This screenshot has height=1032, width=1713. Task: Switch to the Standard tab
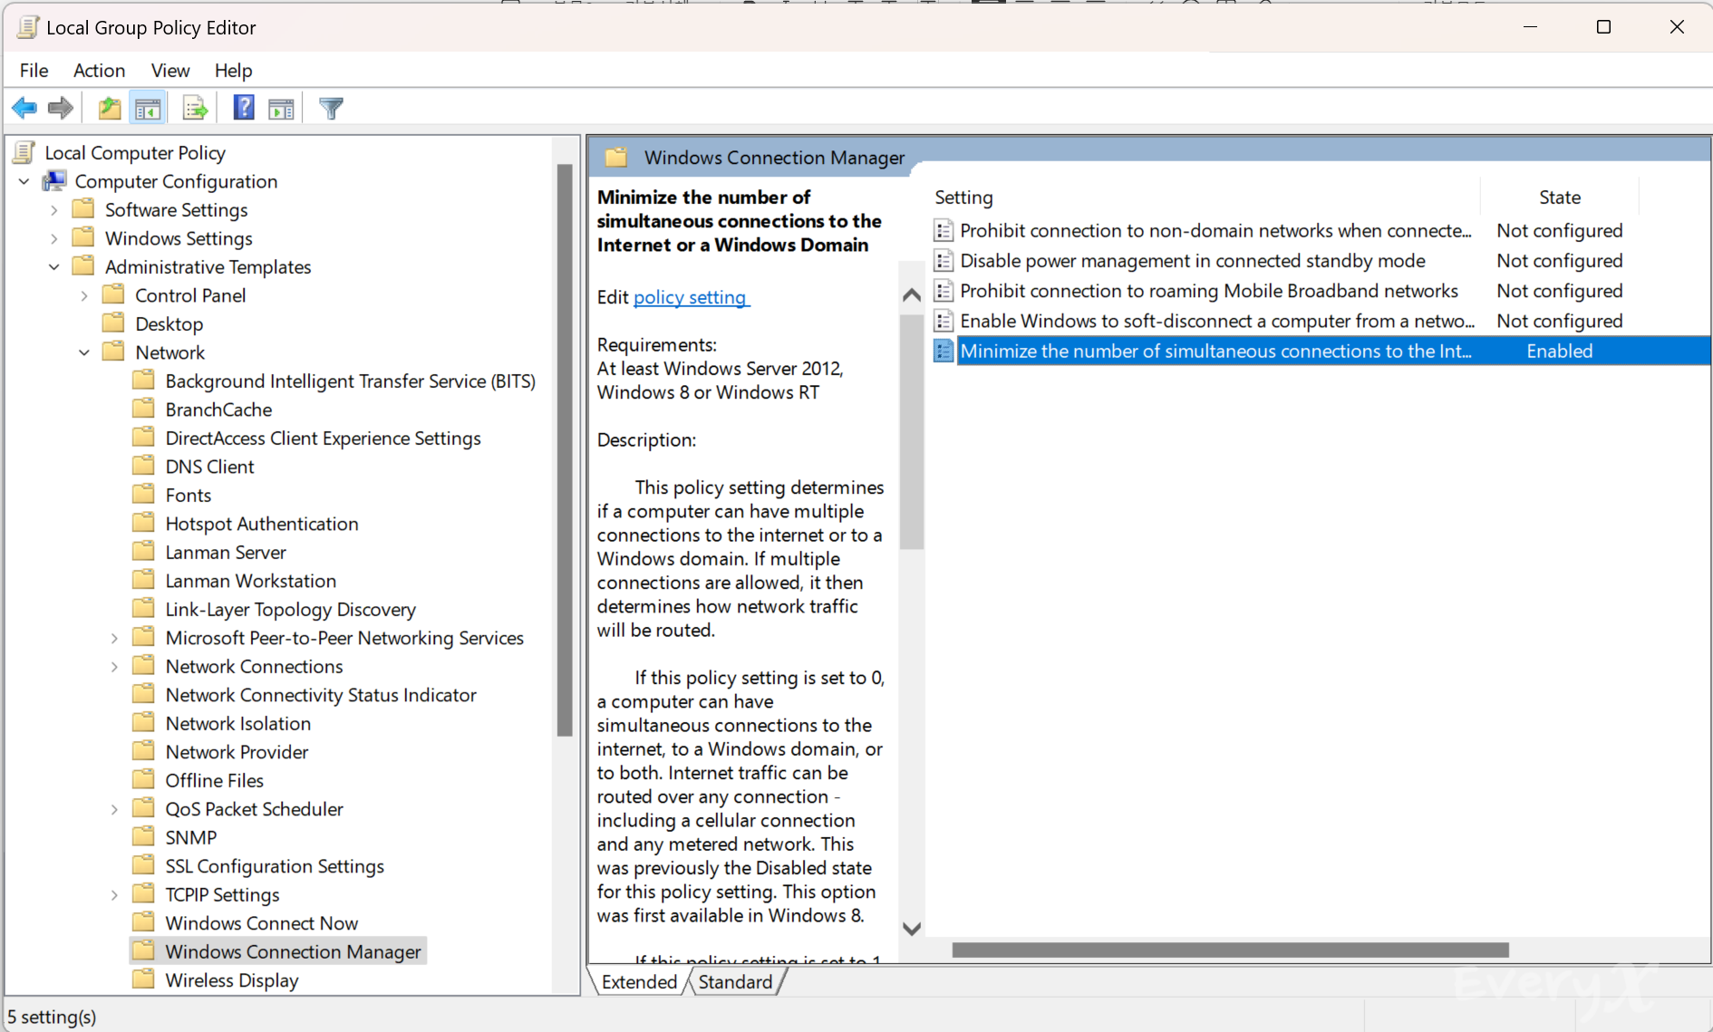(x=735, y=981)
